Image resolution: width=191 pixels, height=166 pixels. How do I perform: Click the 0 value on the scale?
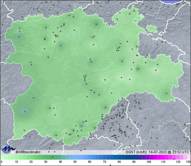click(2, 162)
